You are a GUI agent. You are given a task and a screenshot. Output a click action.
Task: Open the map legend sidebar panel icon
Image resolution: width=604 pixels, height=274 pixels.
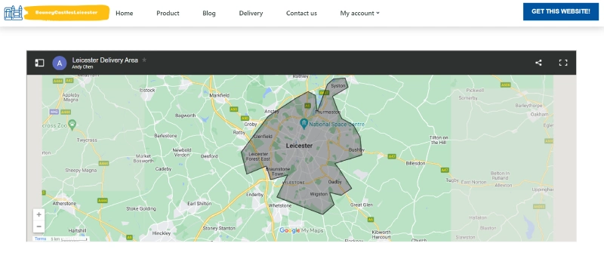(40, 63)
